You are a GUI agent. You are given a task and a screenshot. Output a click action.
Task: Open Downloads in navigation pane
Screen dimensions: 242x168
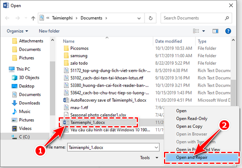pos(26,103)
